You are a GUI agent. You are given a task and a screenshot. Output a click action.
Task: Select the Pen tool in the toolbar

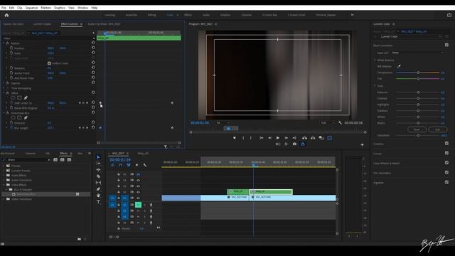point(98,189)
